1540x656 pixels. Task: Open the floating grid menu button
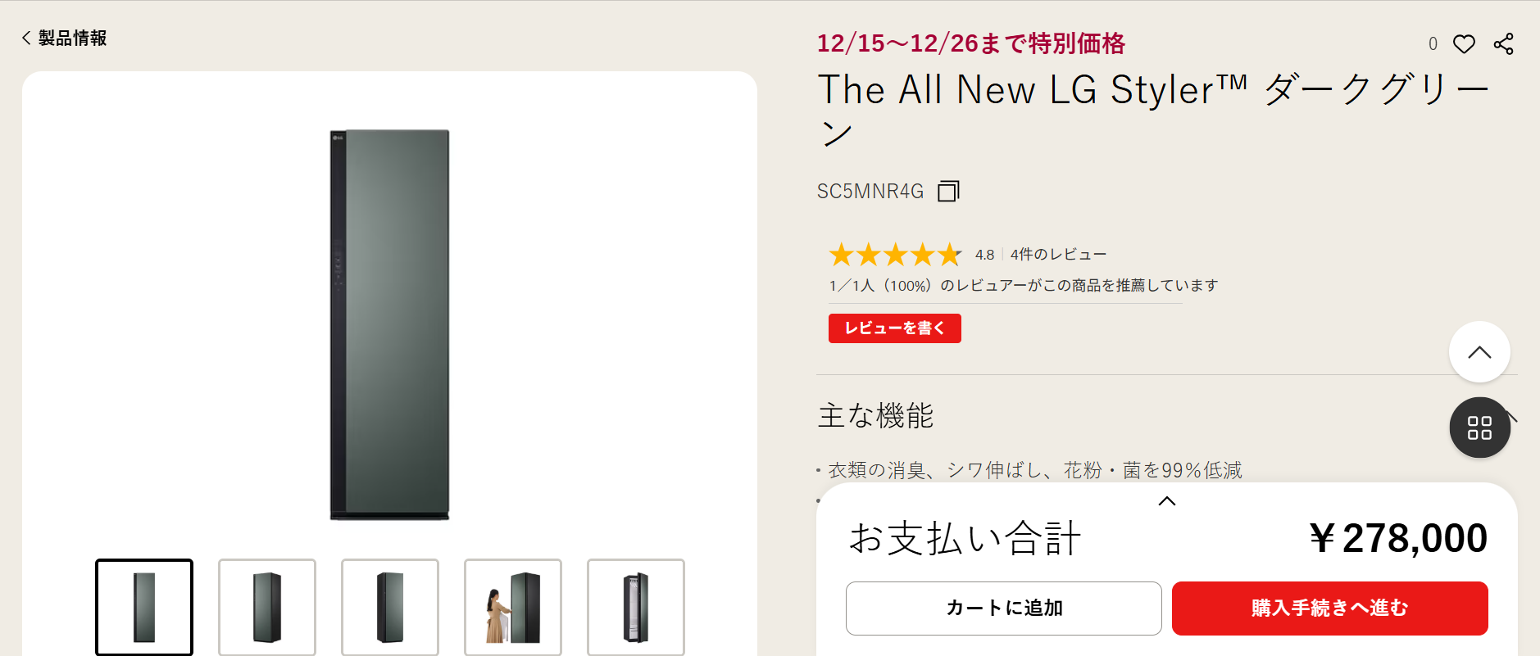(x=1479, y=428)
